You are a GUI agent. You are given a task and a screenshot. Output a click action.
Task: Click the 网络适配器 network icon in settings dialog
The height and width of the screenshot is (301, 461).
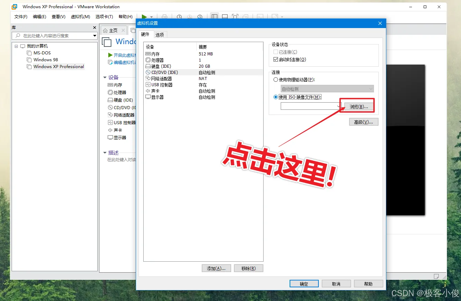click(148, 79)
